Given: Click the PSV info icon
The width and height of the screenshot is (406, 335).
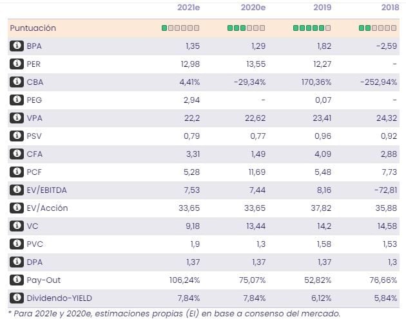Looking at the screenshot, I should (x=17, y=136).
